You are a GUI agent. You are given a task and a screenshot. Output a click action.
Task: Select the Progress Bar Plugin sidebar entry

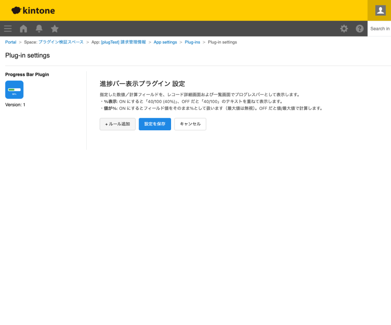(x=27, y=74)
